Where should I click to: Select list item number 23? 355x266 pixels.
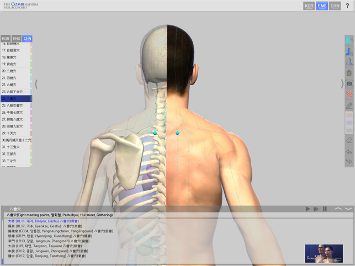tap(16, 92)
